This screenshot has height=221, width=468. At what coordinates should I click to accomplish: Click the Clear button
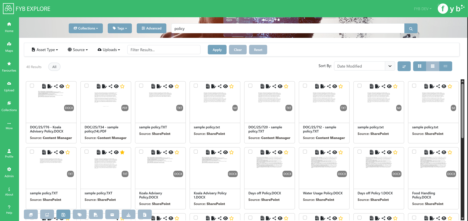[238, 50]
